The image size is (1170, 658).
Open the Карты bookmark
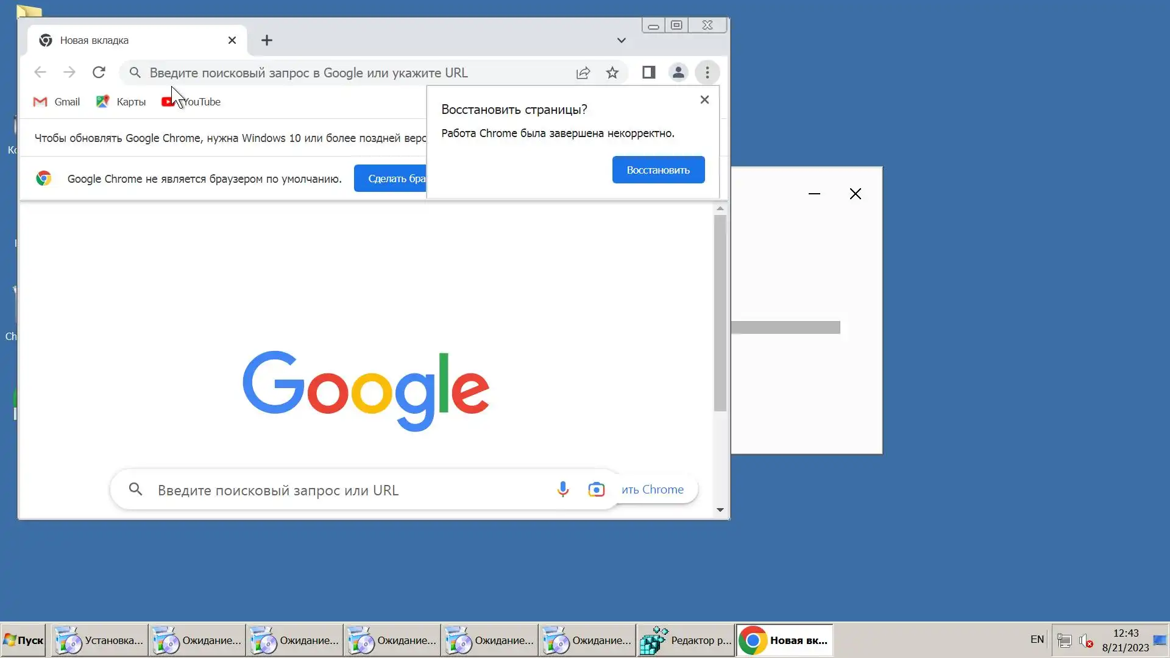click(x=121, y=102)
